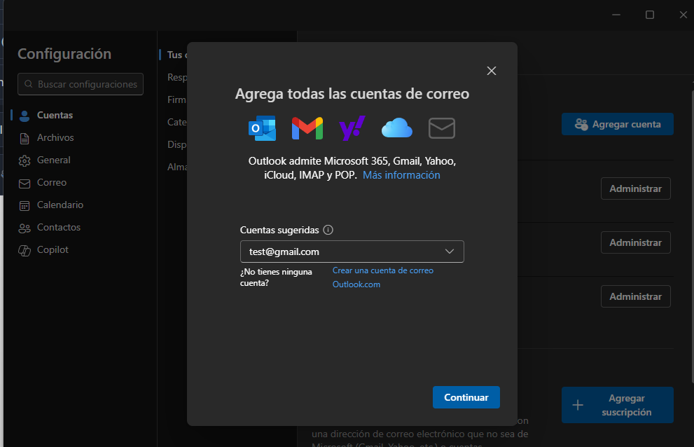
Task: Close the add account dialog
Action: pyautogui.click(x=492, y=71)
